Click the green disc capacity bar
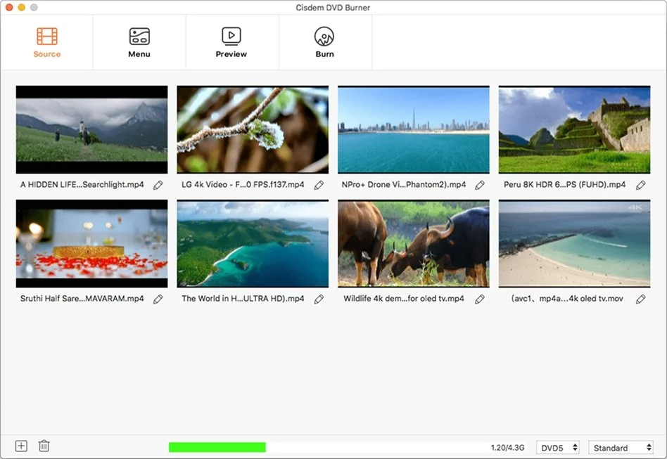 [x=217, y=447]
